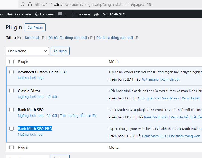Viewport: 202px width, 158px height.
Task: Deactivate Rank Math SEO via Ngừng kích hoạt
Action: 31,116
